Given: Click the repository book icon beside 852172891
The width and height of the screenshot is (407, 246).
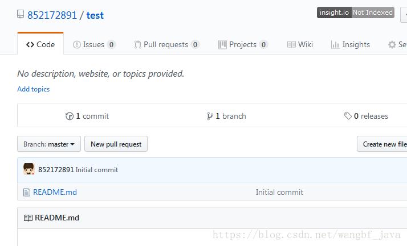Looking at the screenshot, I should [21, 14].
